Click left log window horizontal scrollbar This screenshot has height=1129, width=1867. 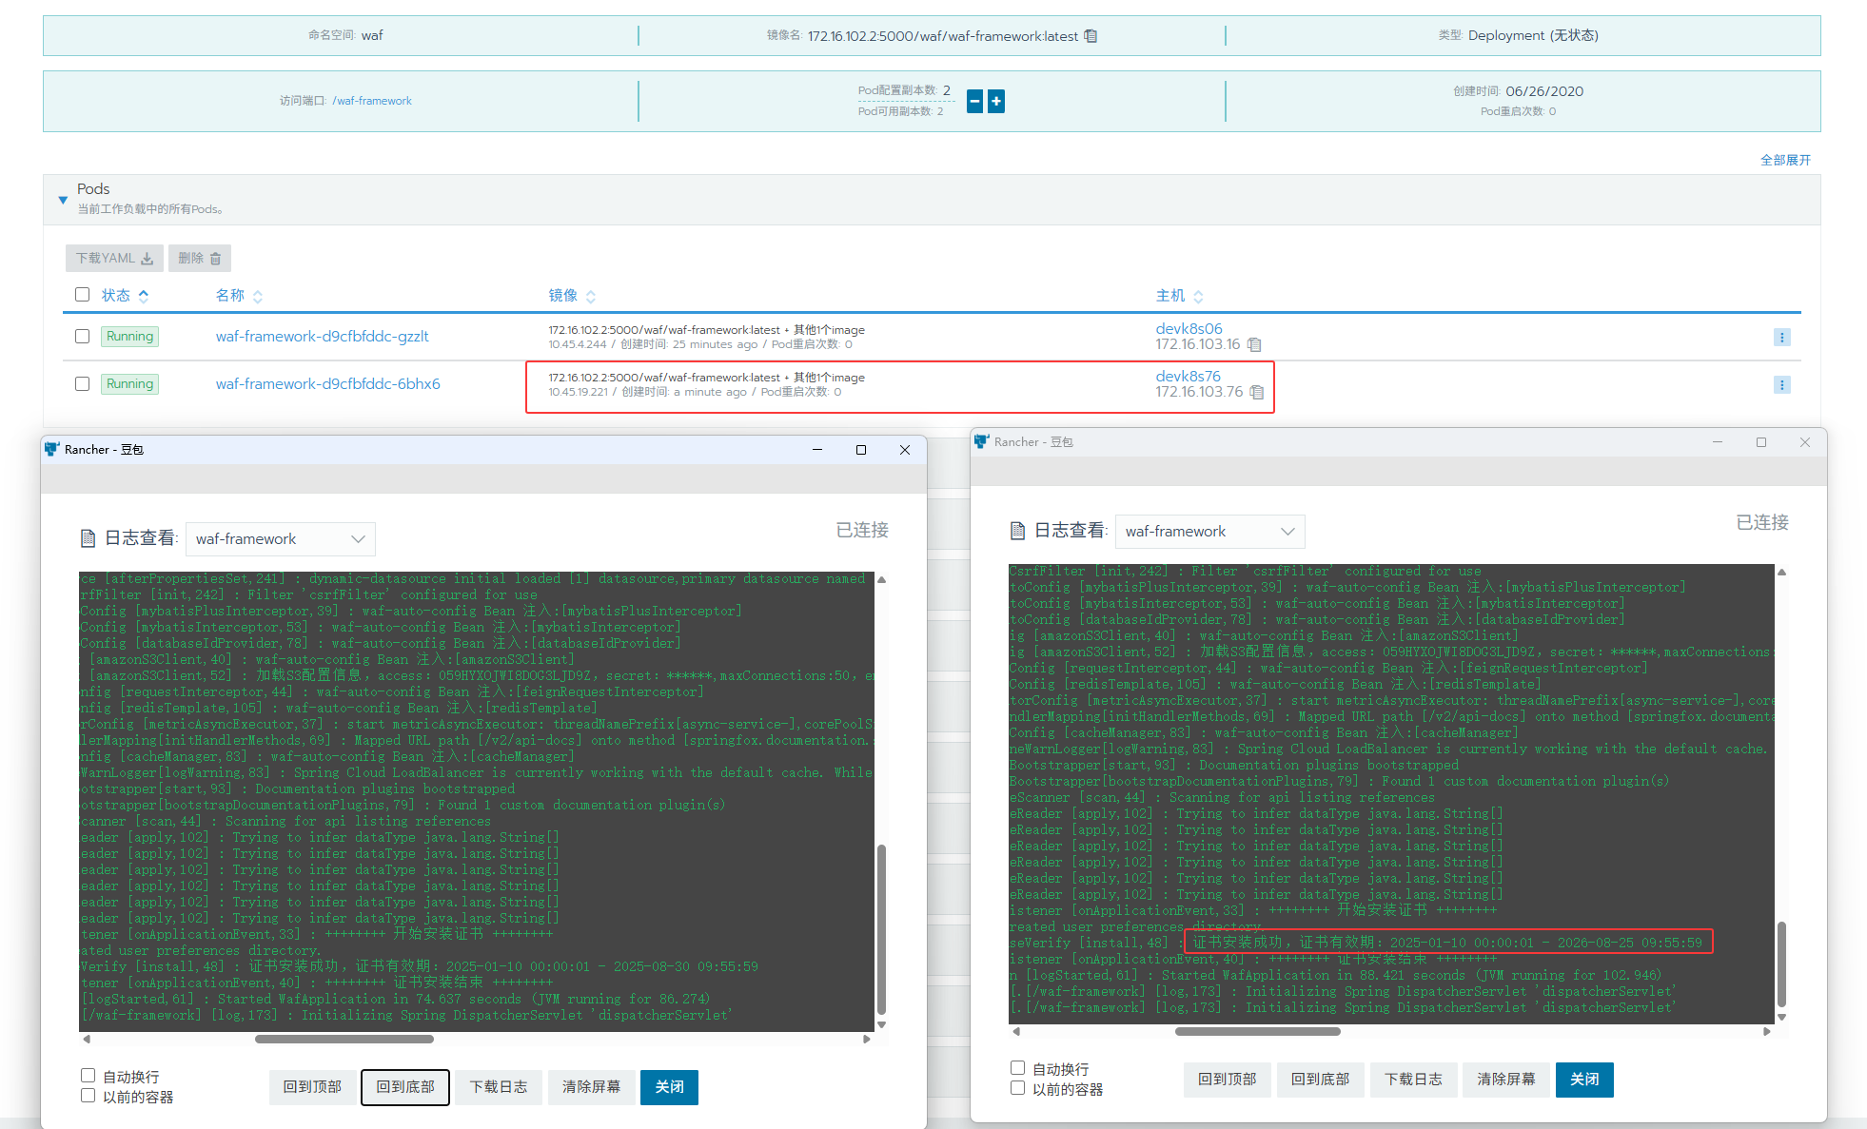[344, 1040]
